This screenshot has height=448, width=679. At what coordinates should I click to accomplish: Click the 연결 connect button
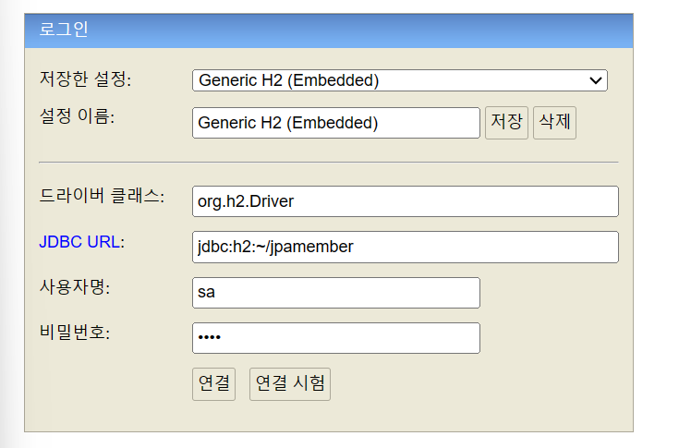click(214, 384)
